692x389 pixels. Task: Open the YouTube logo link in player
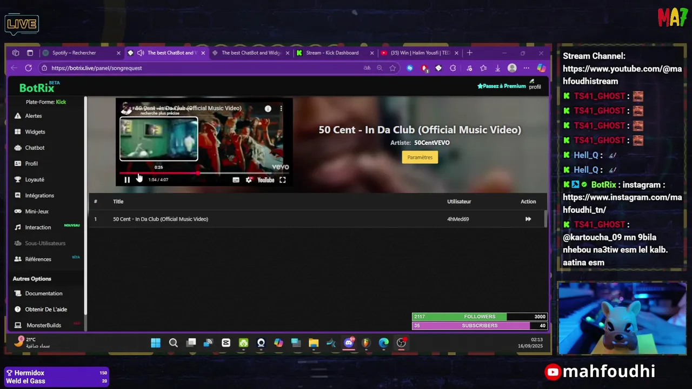coord(265,180)
